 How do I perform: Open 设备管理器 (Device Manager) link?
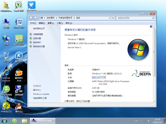tap(38, 34)
